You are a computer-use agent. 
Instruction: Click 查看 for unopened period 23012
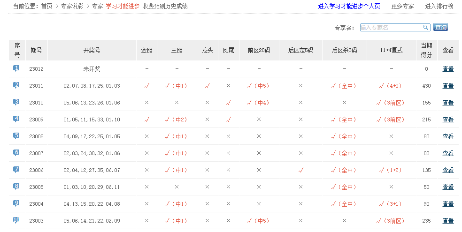pyautogui.click(x=448, y=69)
